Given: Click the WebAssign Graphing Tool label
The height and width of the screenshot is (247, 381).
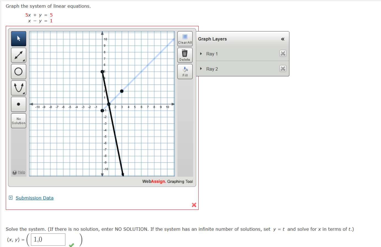Looking at the screenshot, I should [168, 181].
